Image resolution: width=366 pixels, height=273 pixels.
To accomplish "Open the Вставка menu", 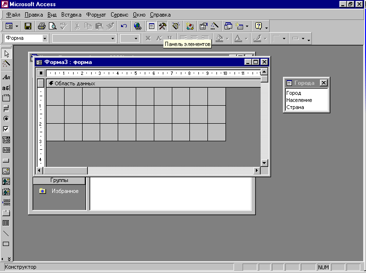I will pyautogui.click(x=71, y=15).
